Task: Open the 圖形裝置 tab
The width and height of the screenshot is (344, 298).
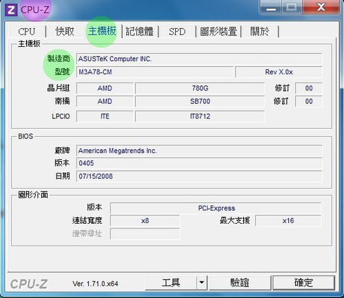Action: (219, 32)
